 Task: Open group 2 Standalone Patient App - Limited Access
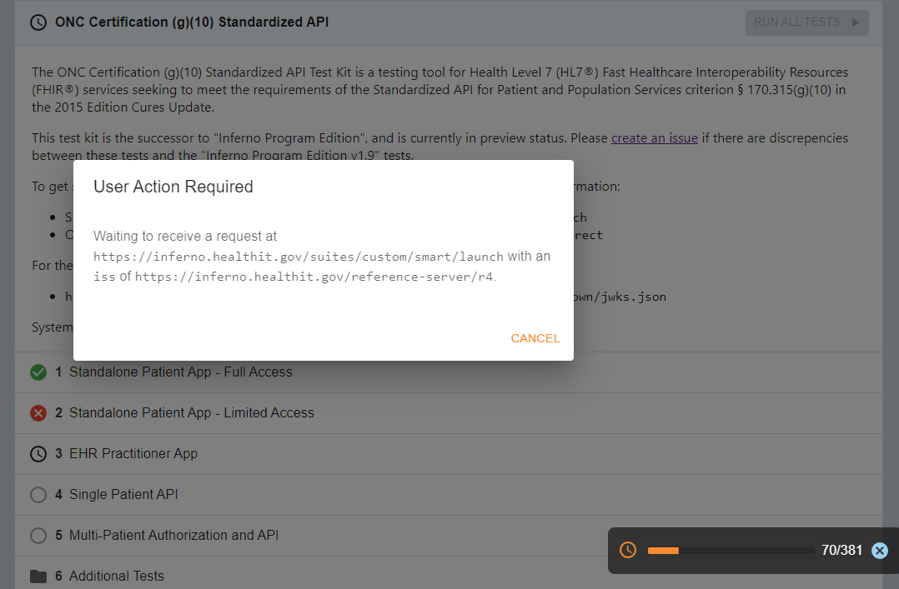[x=449, y=413]
